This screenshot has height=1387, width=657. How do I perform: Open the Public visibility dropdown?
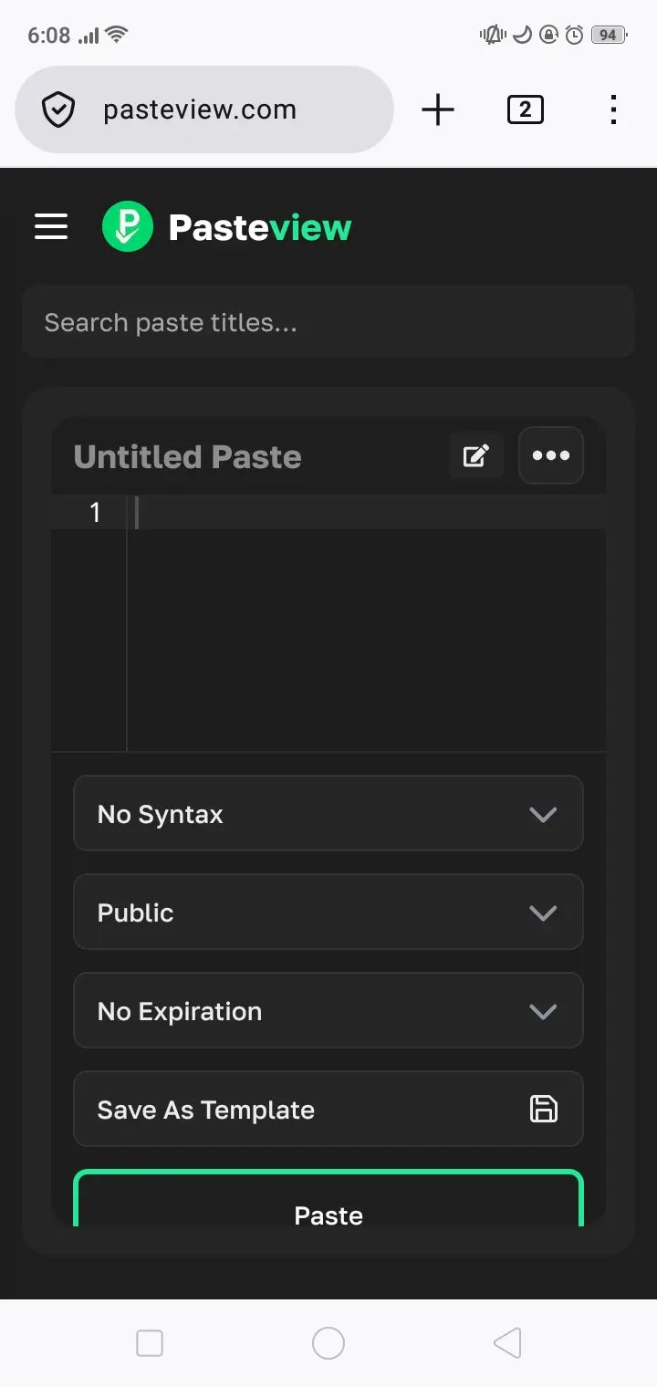328,912
